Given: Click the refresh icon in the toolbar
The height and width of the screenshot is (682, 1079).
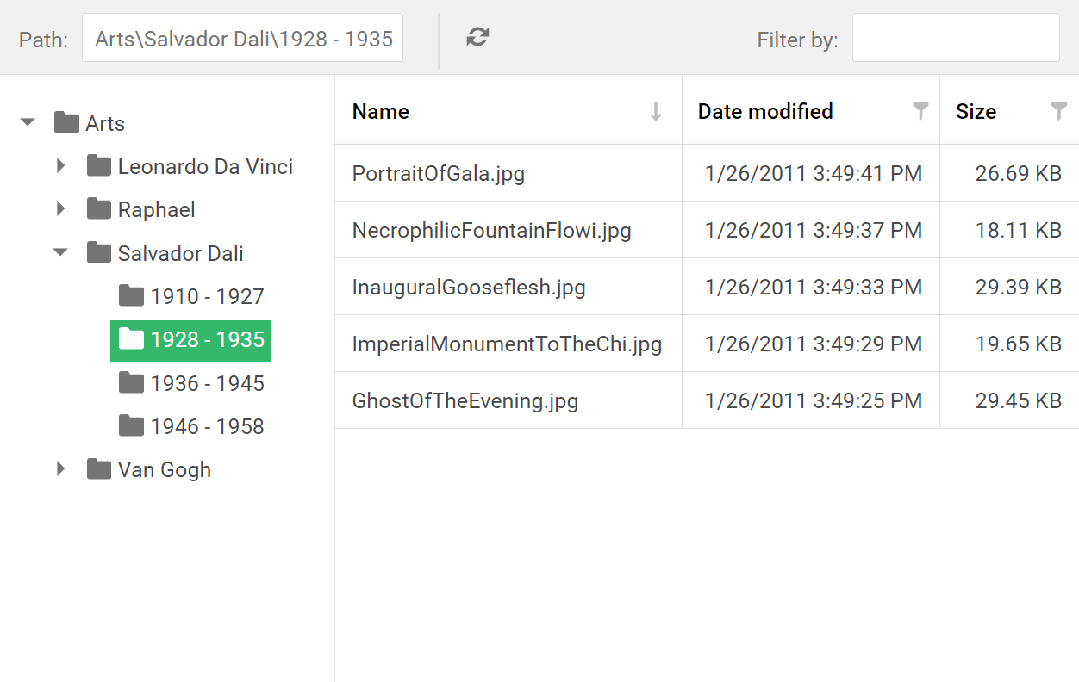Looking at the screenshot, I should pyautogui.click(x=477, y=37).
